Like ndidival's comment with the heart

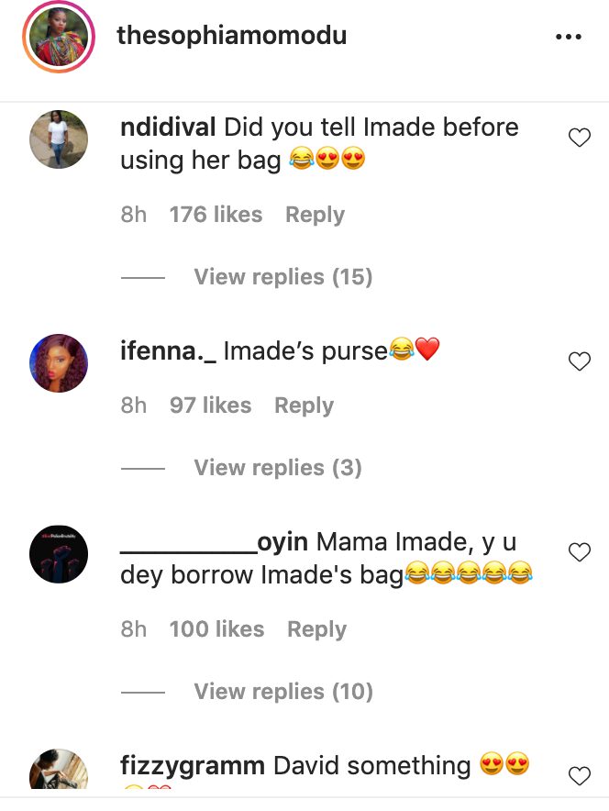[579, 138]
